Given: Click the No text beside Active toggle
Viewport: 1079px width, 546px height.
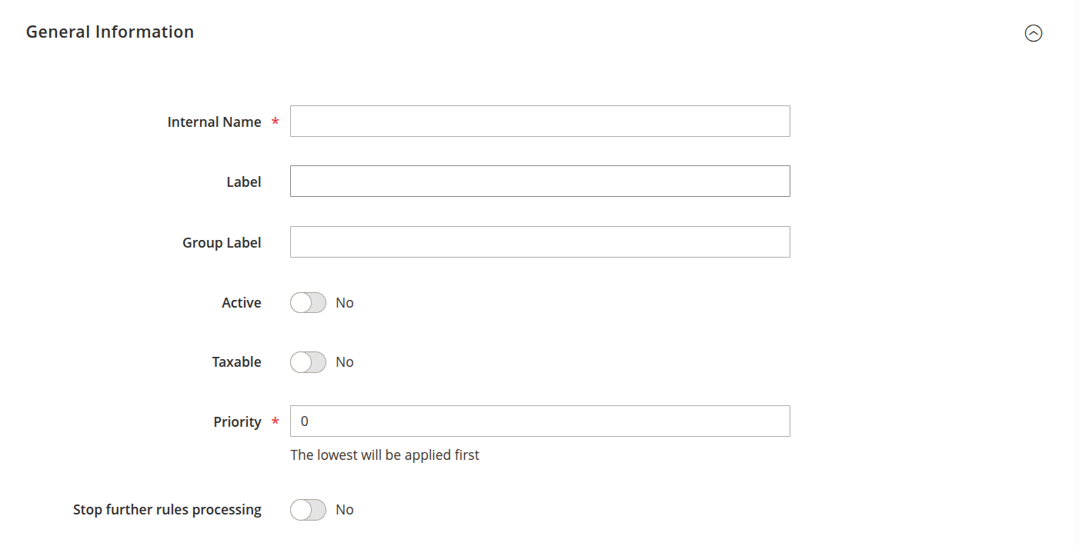Looking at the screenshot, I should click(x=345, y=303).
